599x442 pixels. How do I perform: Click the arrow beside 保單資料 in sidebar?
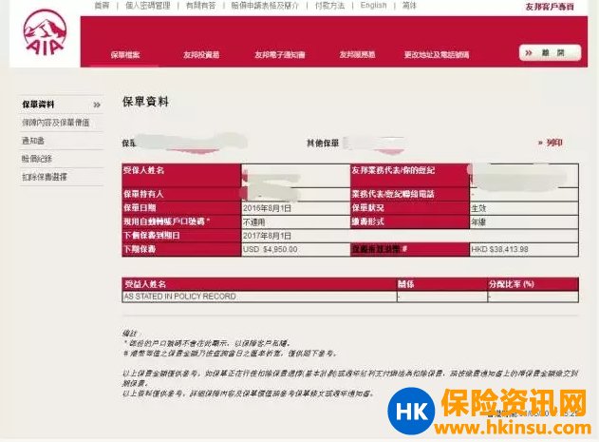(x=96, y=105)
